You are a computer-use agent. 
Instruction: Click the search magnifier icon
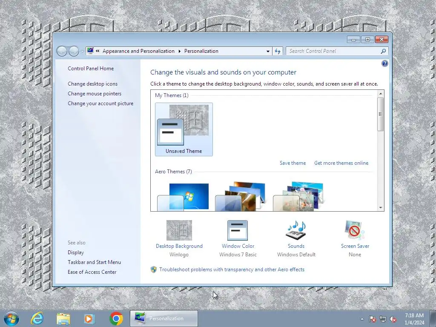pos(383,51)
